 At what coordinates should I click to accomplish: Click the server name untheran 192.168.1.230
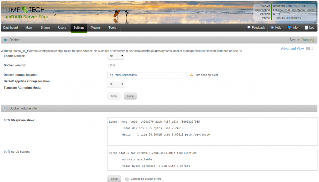click(290, 6)
